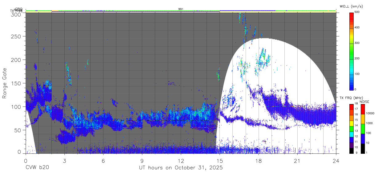The image size is (378, 174).
Task: Click the 200 tick on the Range Gate axis
Action: click(x=16, y=60)
